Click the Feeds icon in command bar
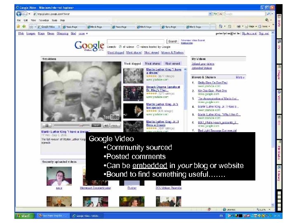Image resolution: width=297 pixels, height=223 pixels. (x=230, y=26)
